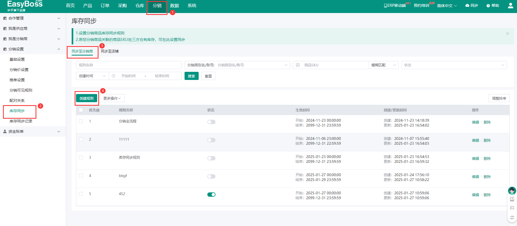The image size is (517, 226).
Task: Tick the checkbox for rule bbgf
Action: pos(81,176)
